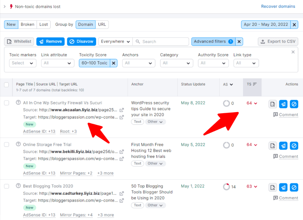Click the Authority Score progress circle showing 14
The width and height of the screenshot is (303, 220).
tap(227, 187)
